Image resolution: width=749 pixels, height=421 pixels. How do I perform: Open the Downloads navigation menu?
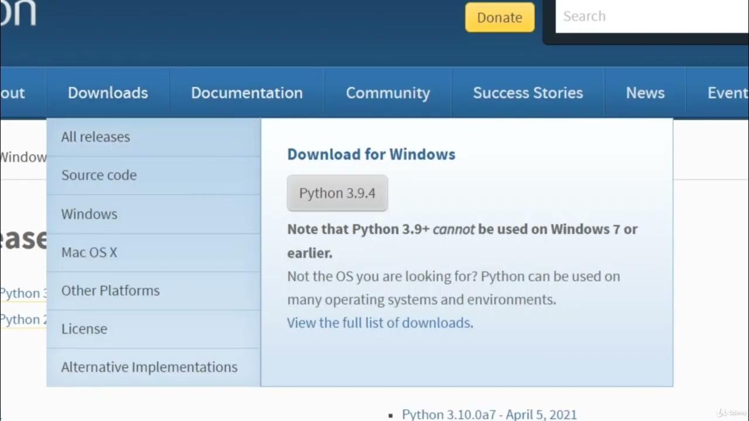pyautogui.click(x=108, y=93)
